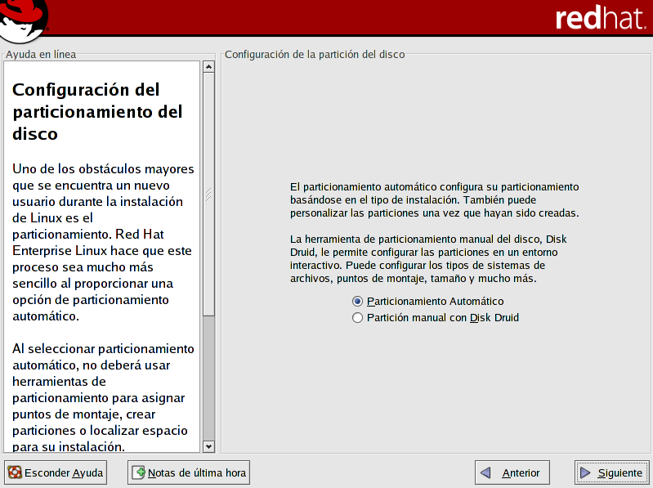Click the help panel scrollbar thumb
Screen dimensions: 653x488
pyautogui.click(x=208, y=195)
